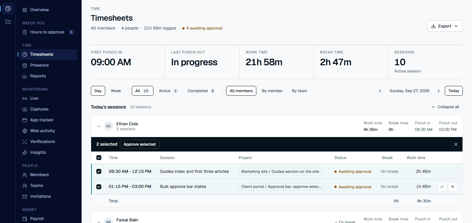Uncheck the 09:30 AM - 12:15 PM session
The image size is (472, 223).
pyautogui.click(x=99, y=172)
